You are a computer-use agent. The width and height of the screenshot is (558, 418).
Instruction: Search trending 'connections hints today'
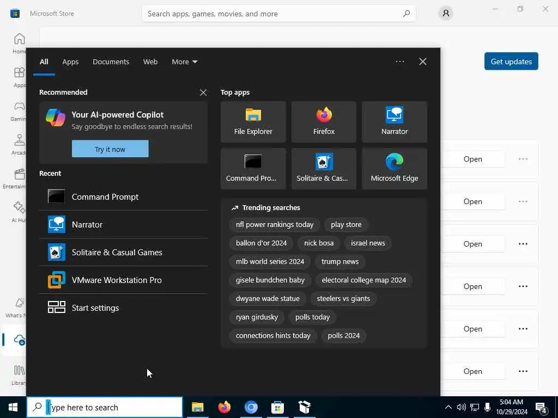coord(273,335)
